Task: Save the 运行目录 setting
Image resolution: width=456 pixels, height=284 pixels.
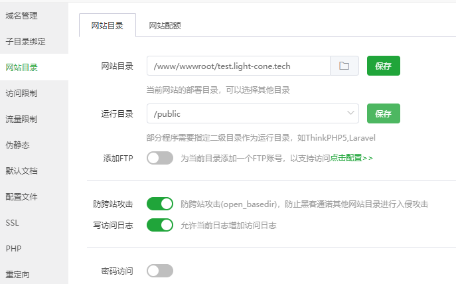Action: pyautogui.click(x=383, y=113)
